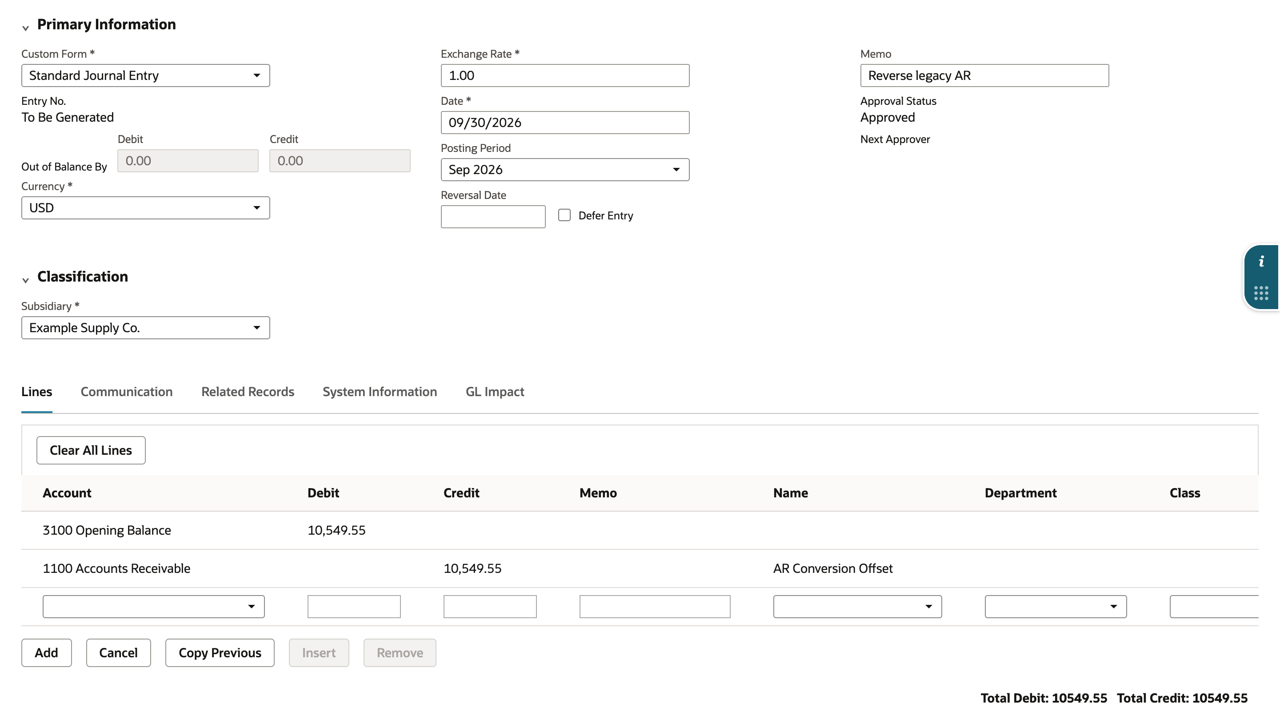The height and width of the screenshot is (707, 1280).
Task: Switch to the Communication tab
Action: pos(127,392)
